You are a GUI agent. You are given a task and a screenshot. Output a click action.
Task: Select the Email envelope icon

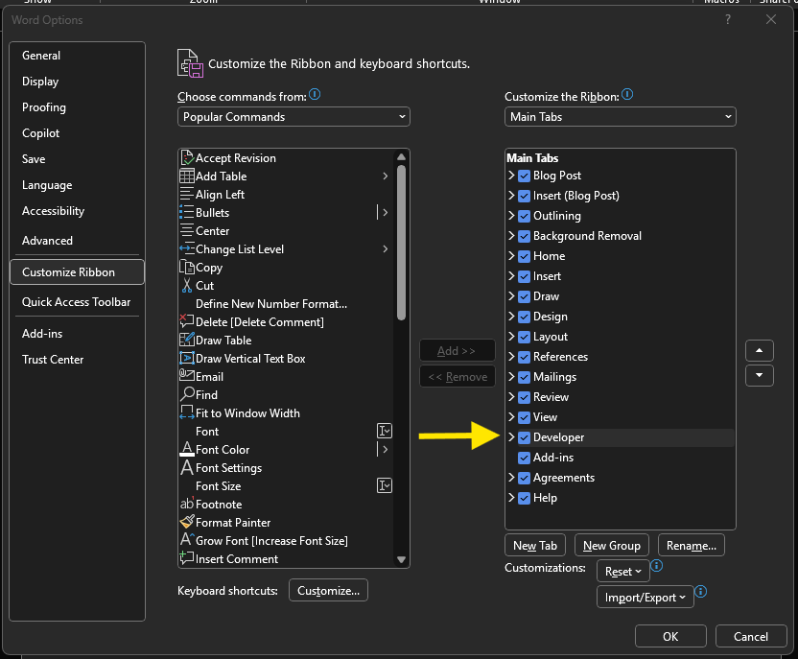tap(187, 377)
